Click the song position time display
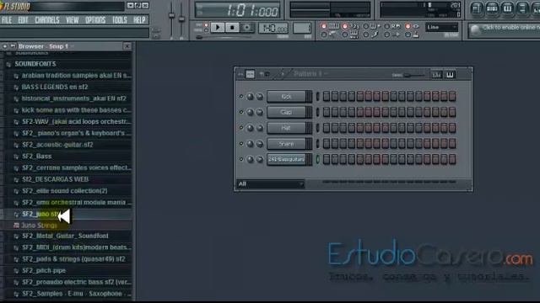Screen dimensions: 540x303 point(238,10)
